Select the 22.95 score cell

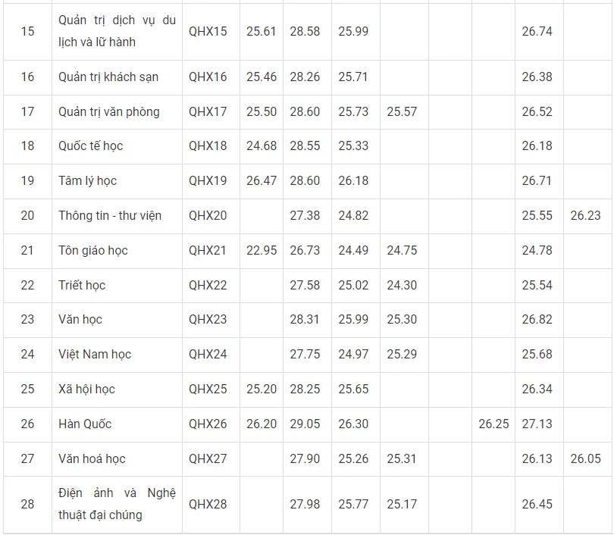point(262,251)
